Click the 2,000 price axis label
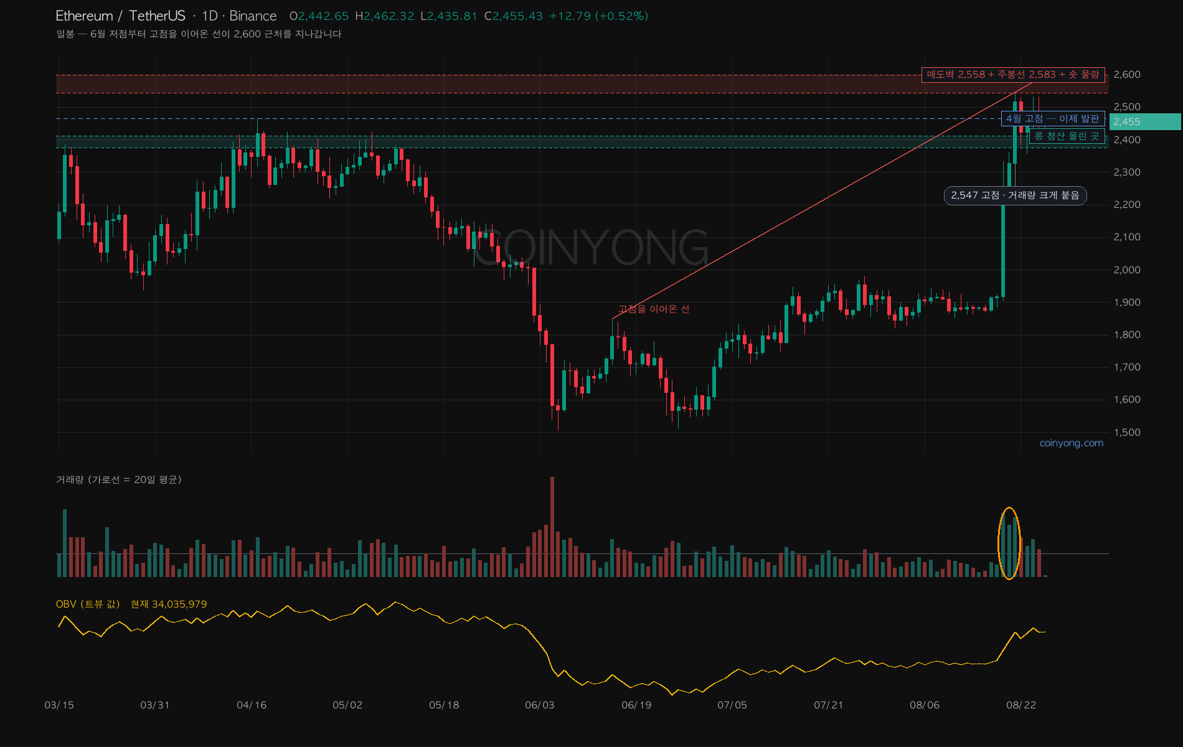The image size is (1183, 747). pyautogui.click(x=1127, y=270)
